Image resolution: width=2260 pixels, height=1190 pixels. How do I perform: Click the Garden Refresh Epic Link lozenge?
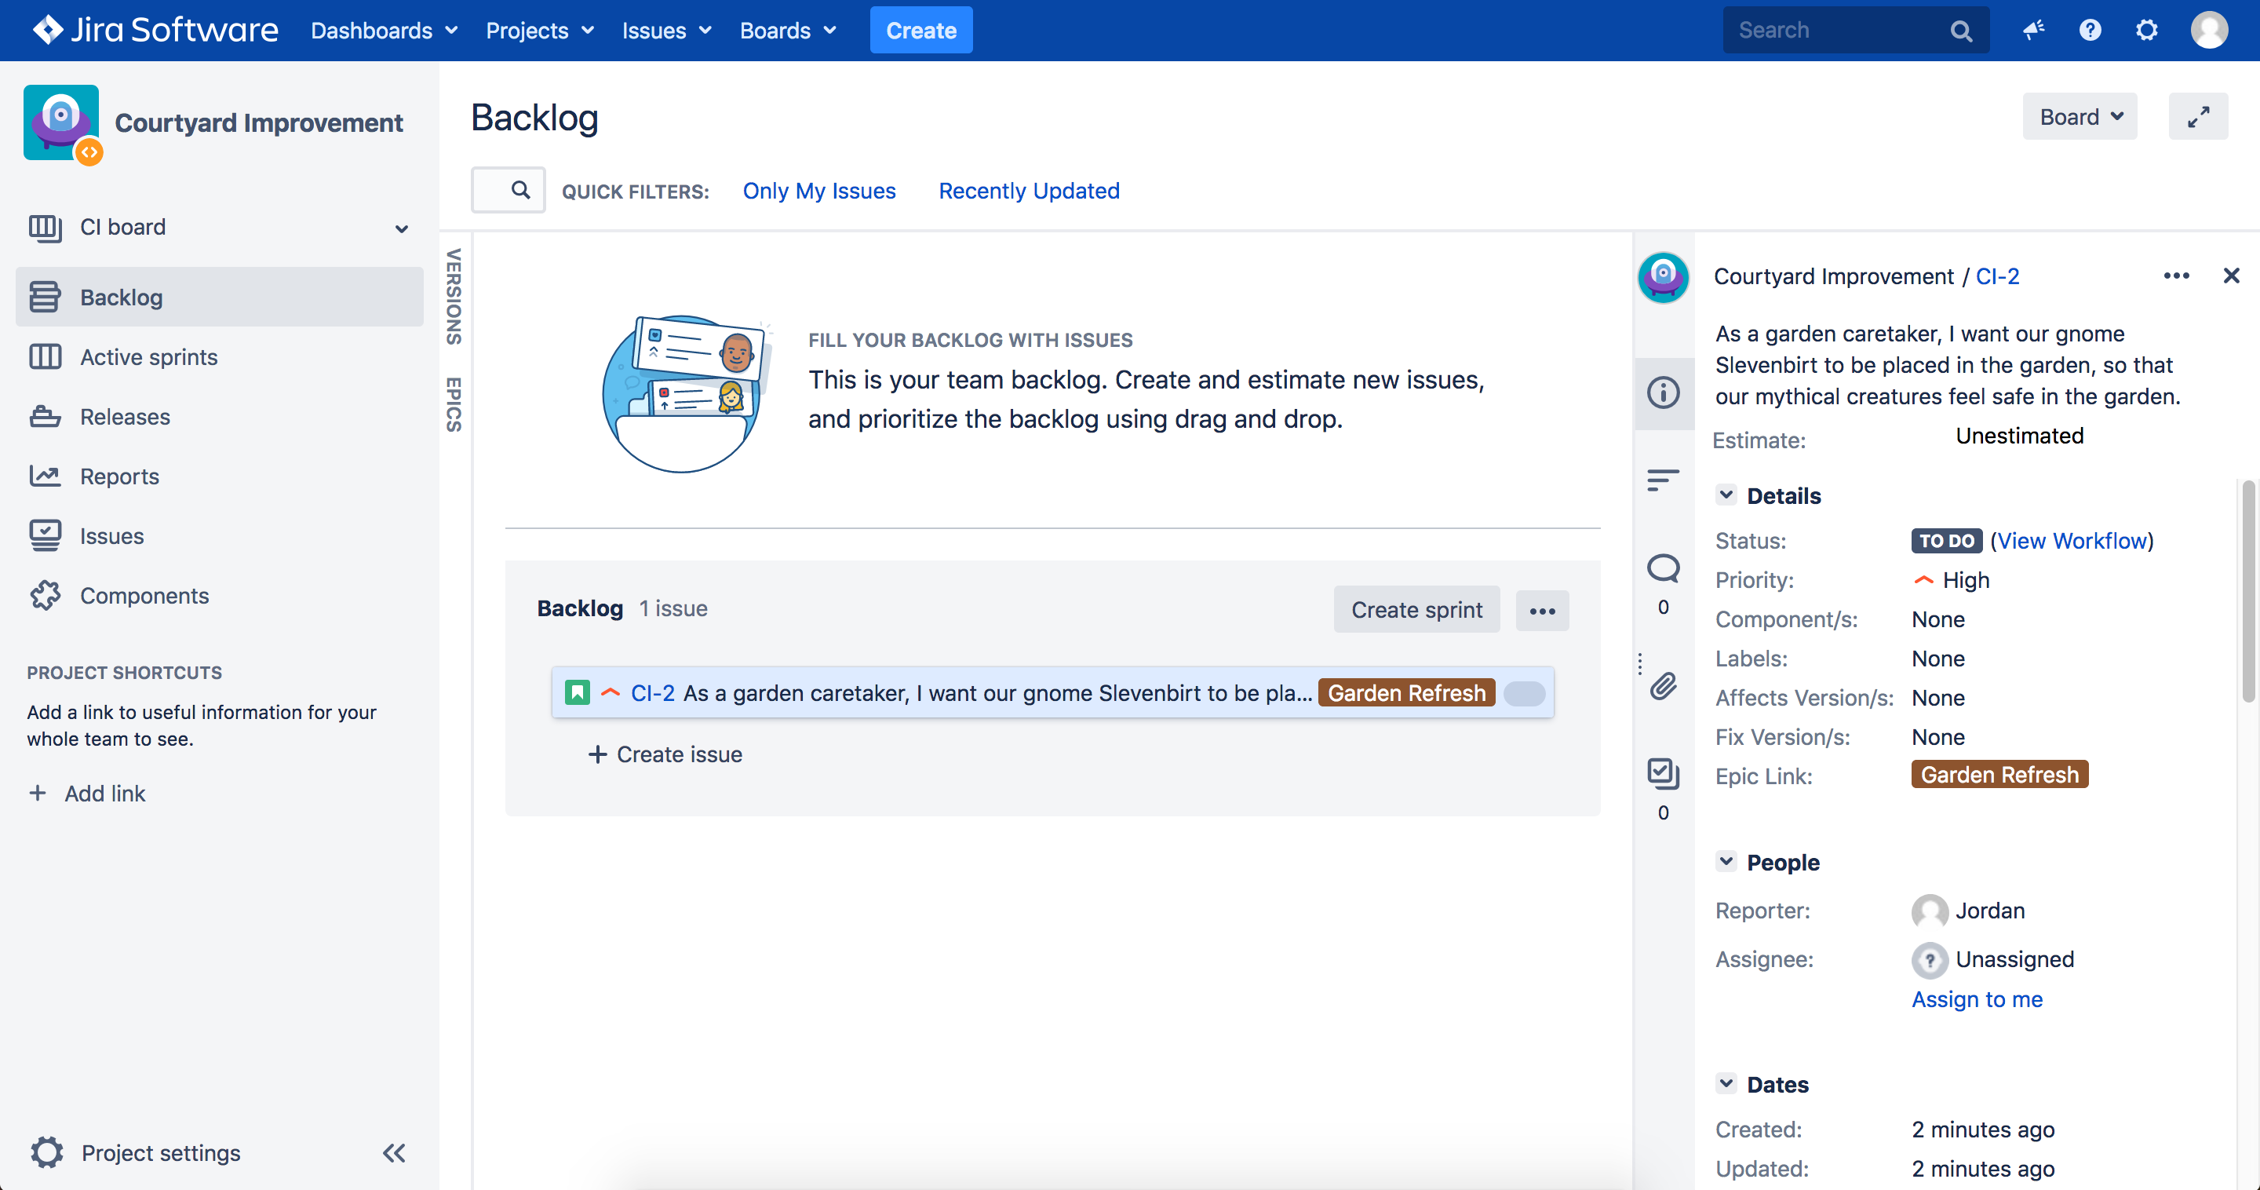1999,775
